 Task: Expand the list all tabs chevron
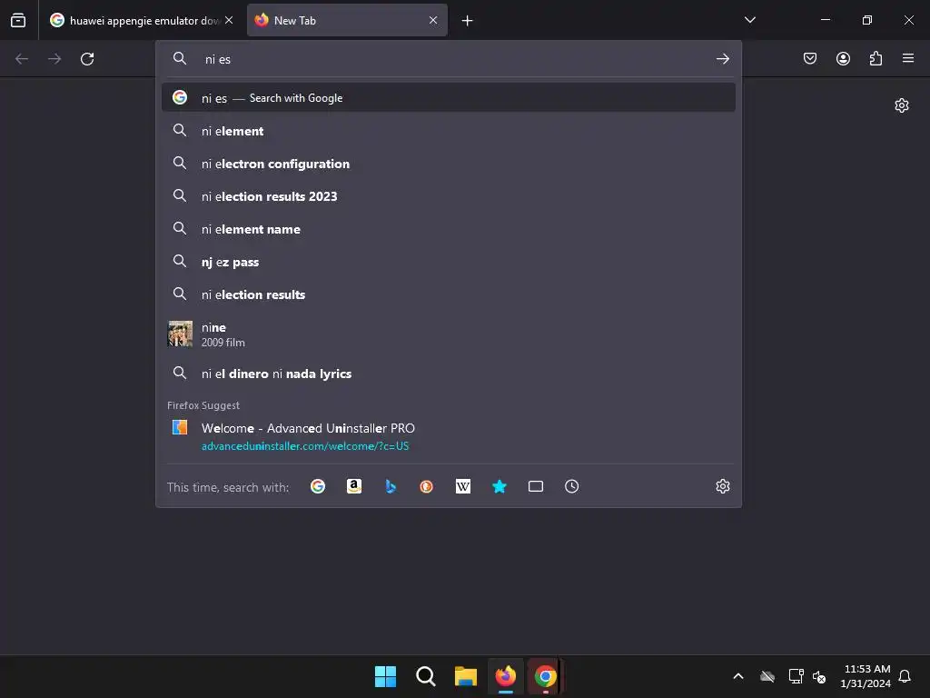(749, 20)
